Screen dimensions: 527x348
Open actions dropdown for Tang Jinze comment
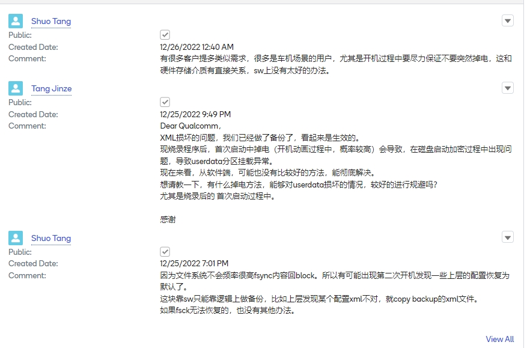coord(508,88)
